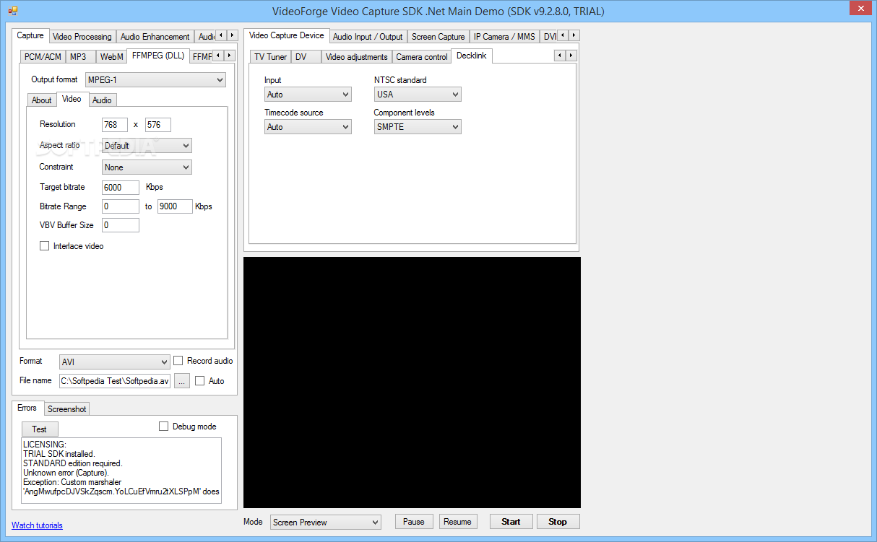This screenshot has height=542, width=877.
Task: Click the black video preview area
Action: 412,383
